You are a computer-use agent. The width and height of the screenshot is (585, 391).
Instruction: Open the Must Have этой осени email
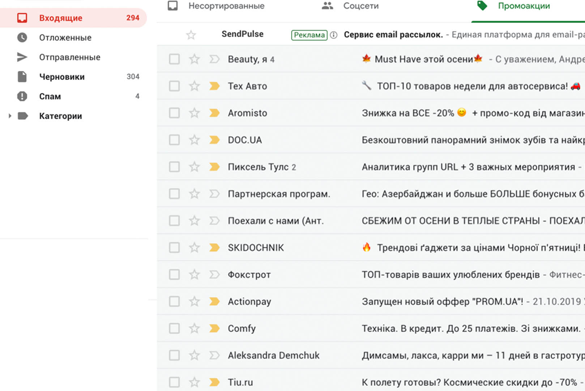click(371, 59)
